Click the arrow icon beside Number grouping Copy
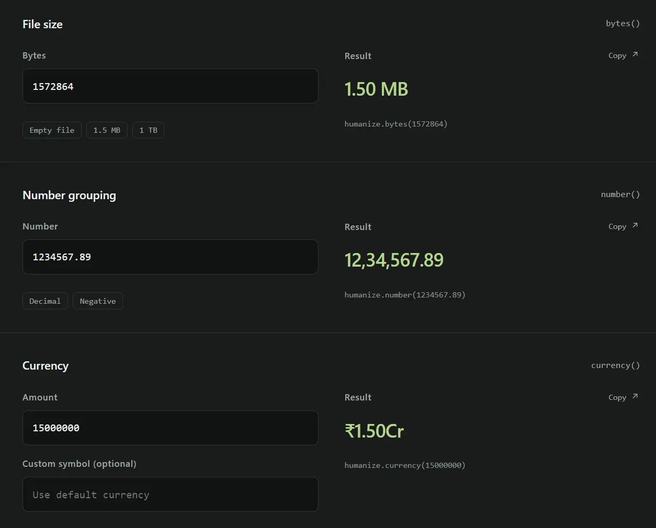This screenshot has height=528, width=656. [635, 225]
